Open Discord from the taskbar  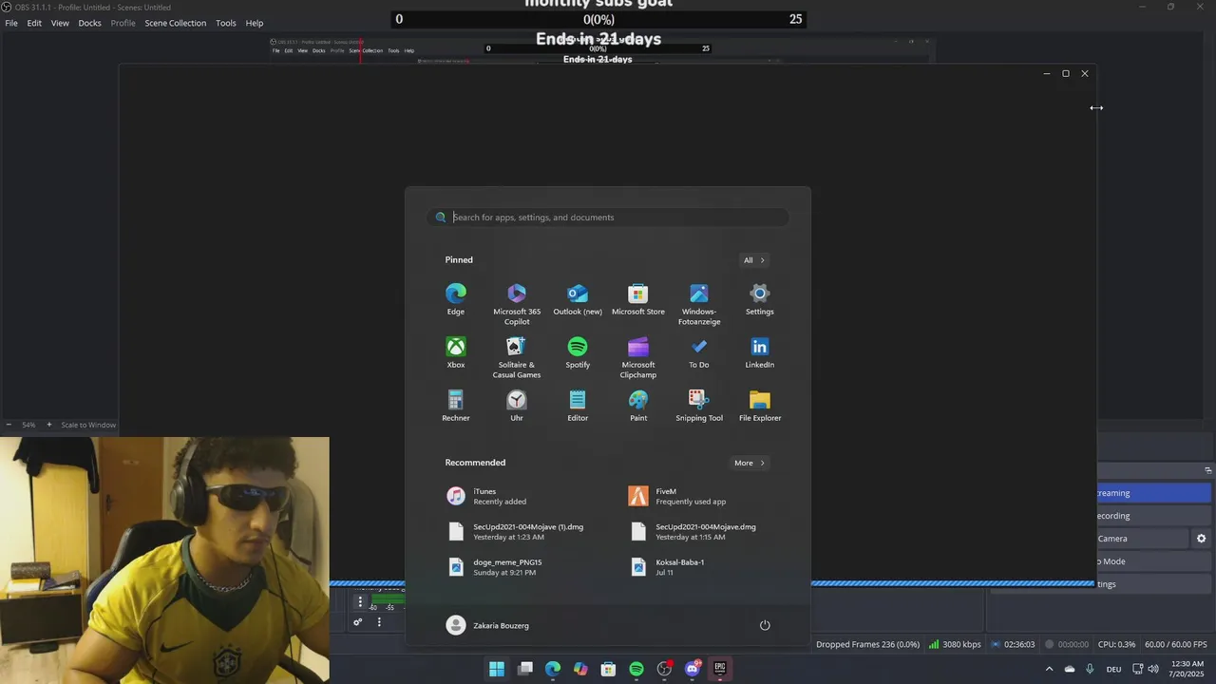click(x=693, y=669)
